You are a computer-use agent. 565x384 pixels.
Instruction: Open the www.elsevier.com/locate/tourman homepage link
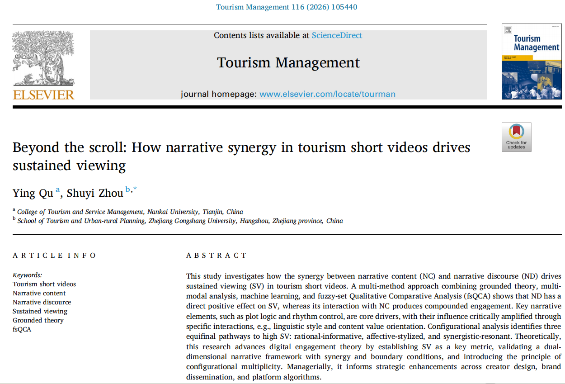pos(327,94)
